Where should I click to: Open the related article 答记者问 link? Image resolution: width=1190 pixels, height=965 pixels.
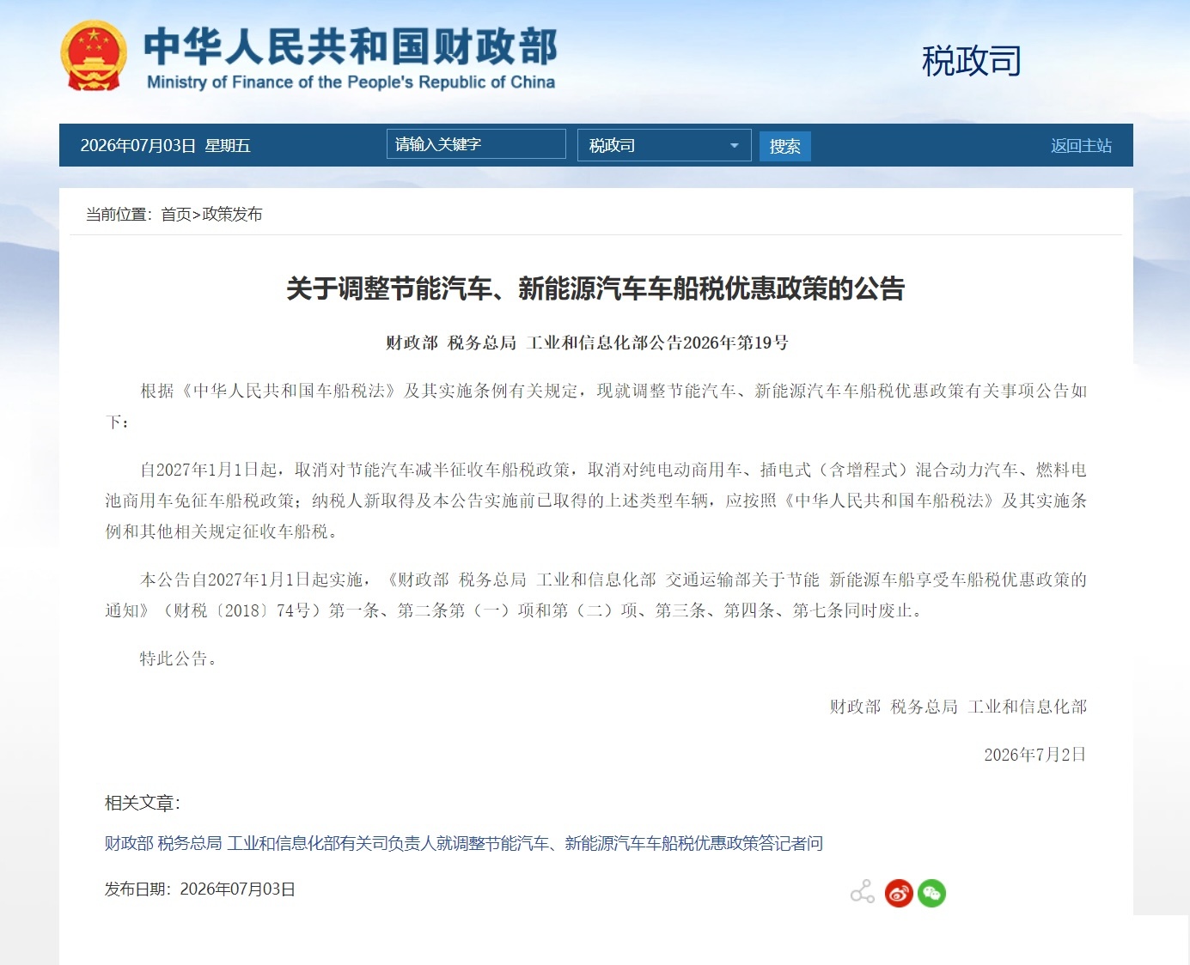pos(464,843)
